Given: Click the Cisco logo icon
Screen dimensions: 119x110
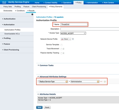Looking at the screenshot, I should click(4, 2).
